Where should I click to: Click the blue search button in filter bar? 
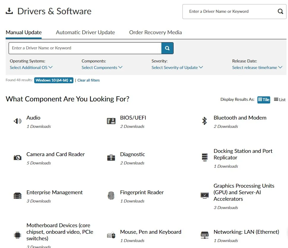click(x=167, y=48)
